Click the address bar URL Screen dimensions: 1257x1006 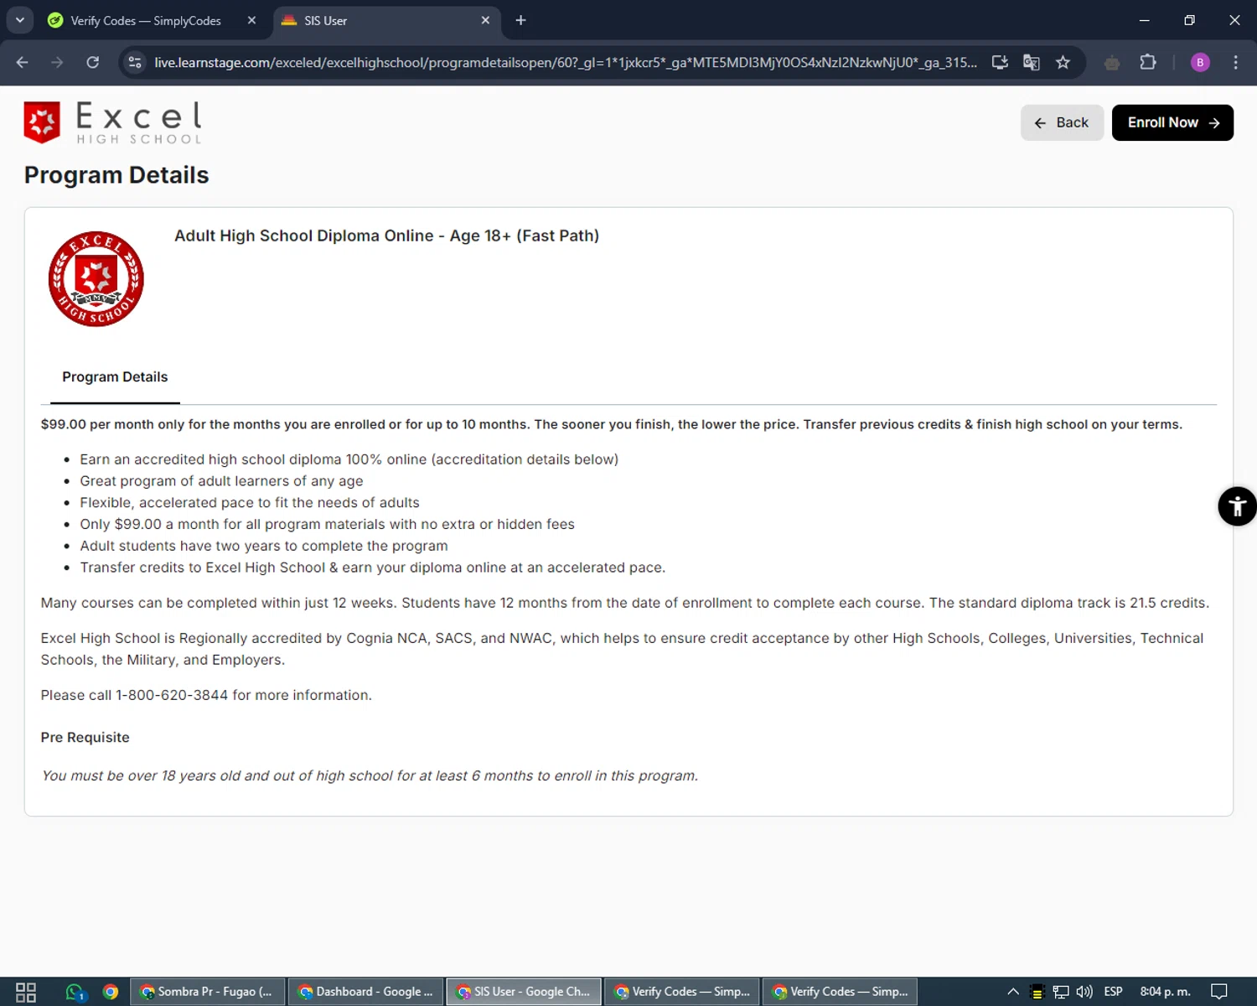click(x=566, y=63)
